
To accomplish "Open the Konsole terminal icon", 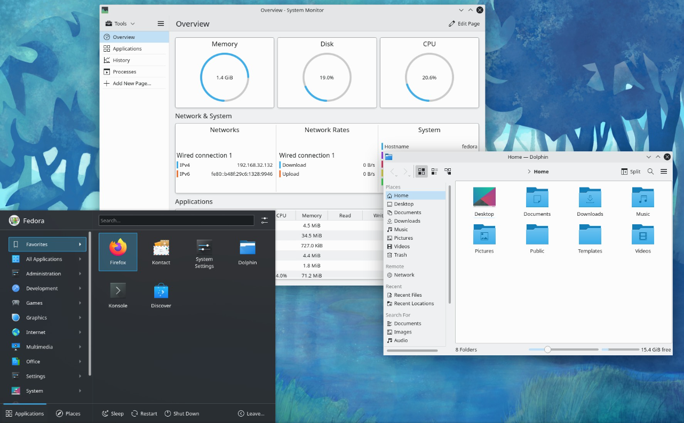I will click(x=118, y=294).
